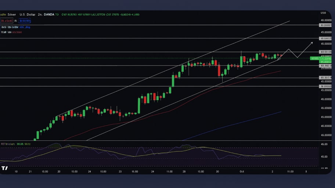Toggle the red-text indicator legend entry
The width and height of the screenshot is (335, 188).
click(x=17, y=32)
